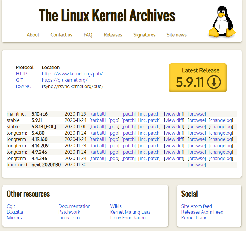Open changelog for 5.8.18 [EOL]

click(x=221, y=126)
